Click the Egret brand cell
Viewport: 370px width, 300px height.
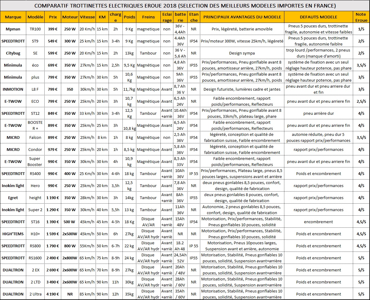tap(13, 198)
